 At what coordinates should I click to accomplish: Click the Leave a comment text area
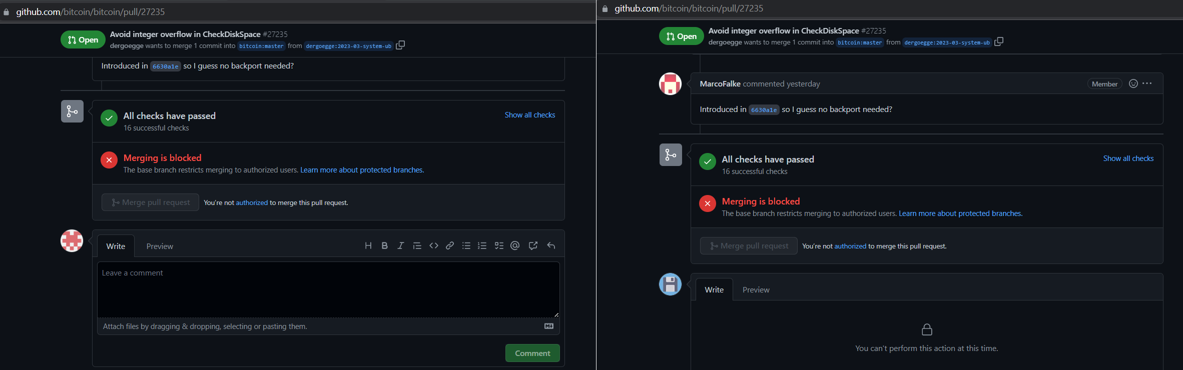point(328,289)
